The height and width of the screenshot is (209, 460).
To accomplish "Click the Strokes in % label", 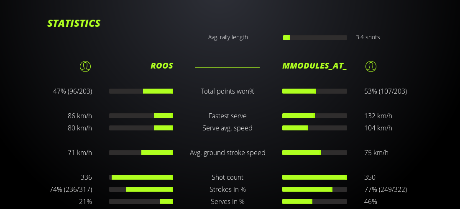I will click(227, 189).
